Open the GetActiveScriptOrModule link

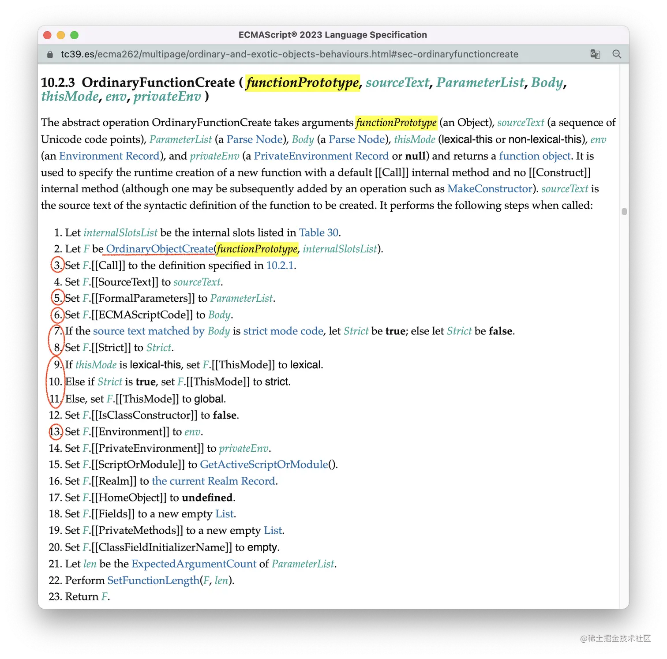pos(264,464)
